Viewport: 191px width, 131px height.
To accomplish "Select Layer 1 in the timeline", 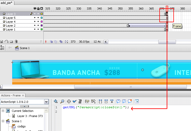I will tap(11, 29).
